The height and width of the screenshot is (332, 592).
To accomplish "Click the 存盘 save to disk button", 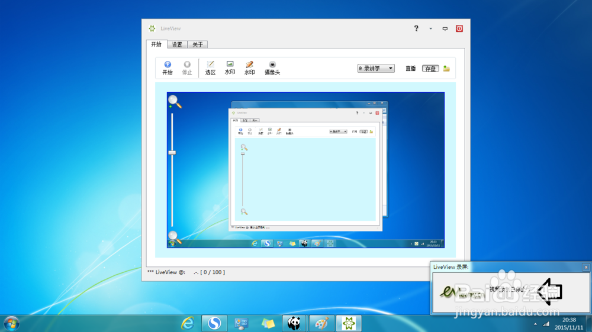I will click(430, 69).
